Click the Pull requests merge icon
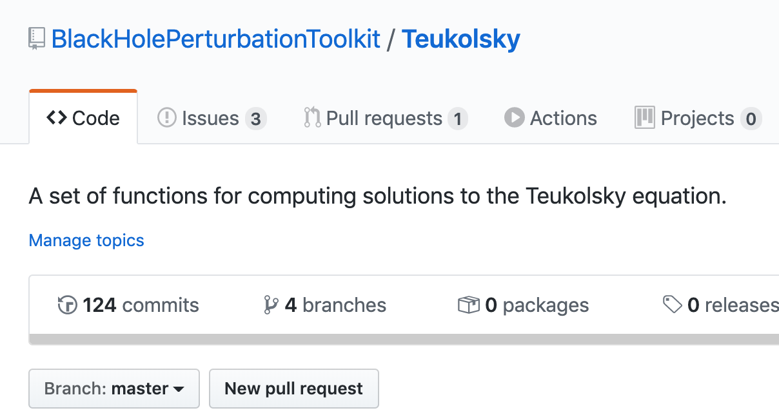The width and height of the screenshot is (779, 415). tap(312, 118)
